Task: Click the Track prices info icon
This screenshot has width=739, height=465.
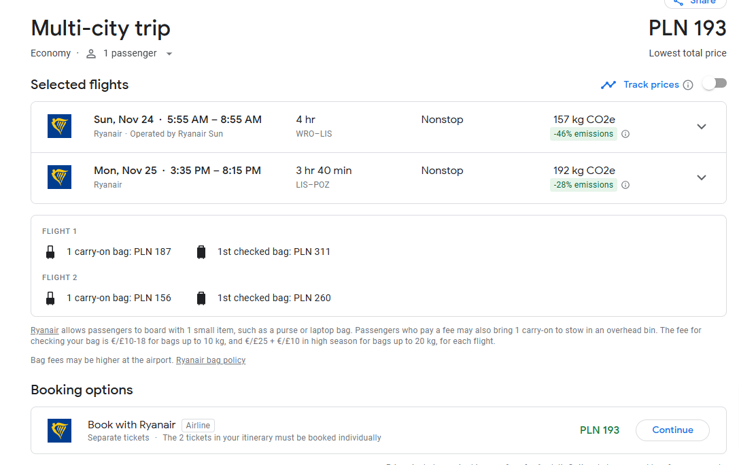Action: click(x=688, y=85)
